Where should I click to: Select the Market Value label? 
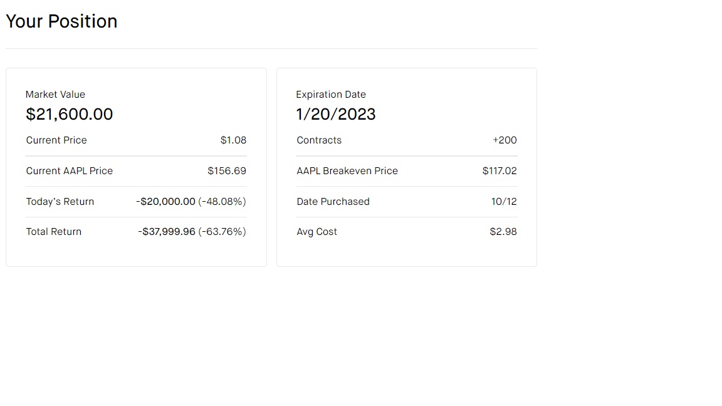pos(55,95)
